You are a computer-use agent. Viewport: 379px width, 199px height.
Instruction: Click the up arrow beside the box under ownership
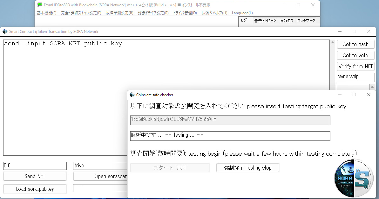point(372,87)
